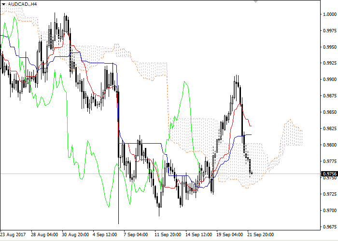Select the 7 Sep 04:00 time label
338x241 pixels.
click(x=136, y=235)
